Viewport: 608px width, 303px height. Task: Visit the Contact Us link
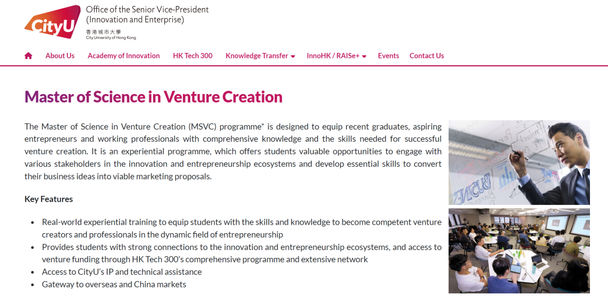pos(426,56)
